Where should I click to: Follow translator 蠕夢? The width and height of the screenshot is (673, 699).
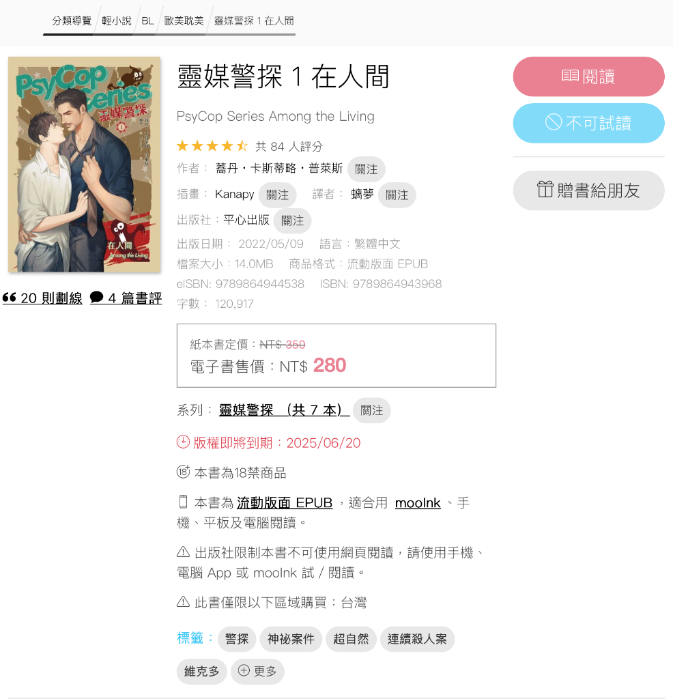point(397,195)
